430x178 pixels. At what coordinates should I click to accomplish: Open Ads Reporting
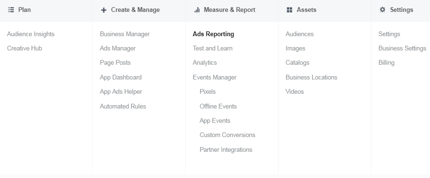tap(213, 34)
